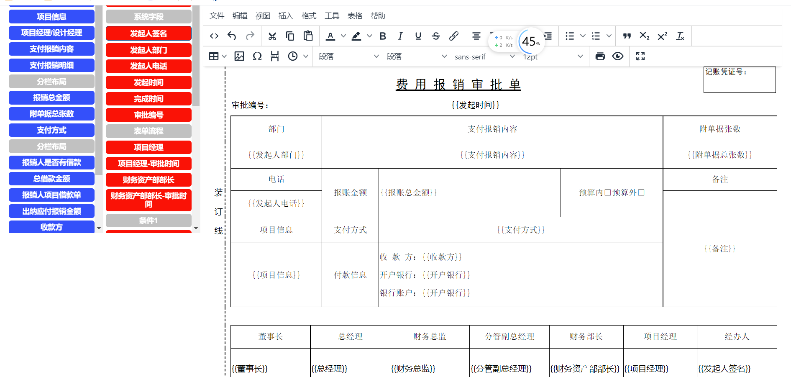Click the copy icon
Screen dimensions: 791x377
[290, 36]
